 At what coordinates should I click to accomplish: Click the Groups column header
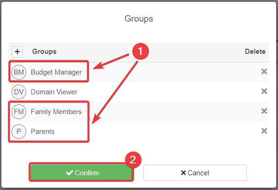(44, 52)
